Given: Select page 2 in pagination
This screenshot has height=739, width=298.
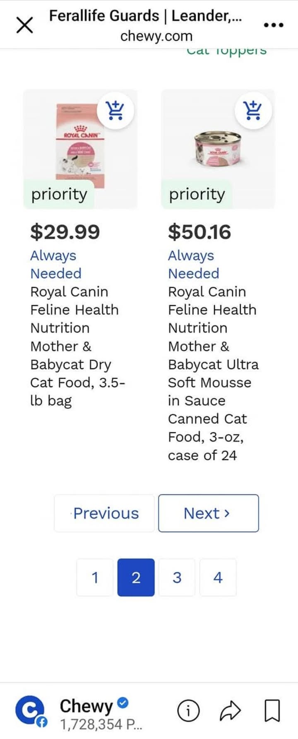Looking at the screenshot, I should (x=136, y=577).
